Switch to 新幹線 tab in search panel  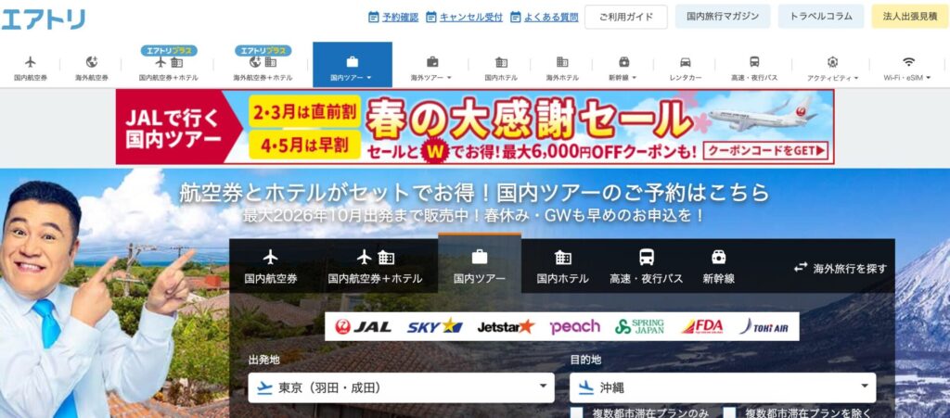click(718, 266)
